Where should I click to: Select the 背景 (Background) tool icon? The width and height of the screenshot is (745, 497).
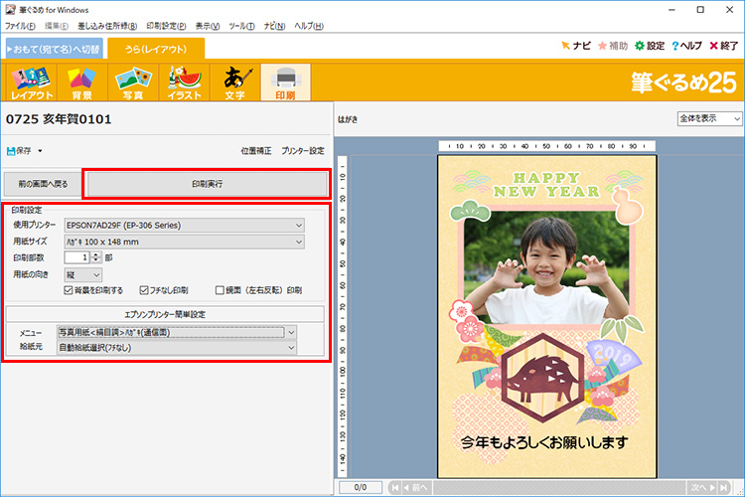(x=82, y=83)
